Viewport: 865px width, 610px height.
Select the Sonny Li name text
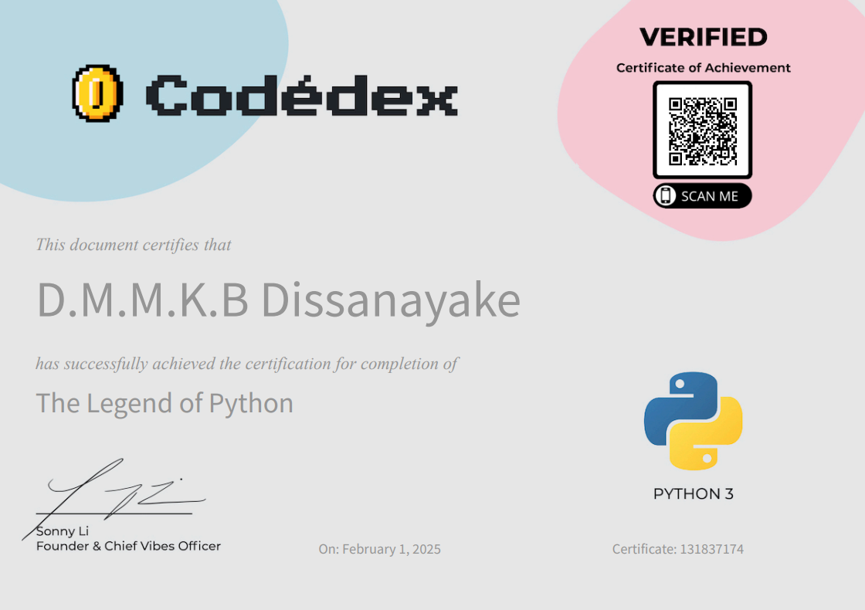click(57, 531)
